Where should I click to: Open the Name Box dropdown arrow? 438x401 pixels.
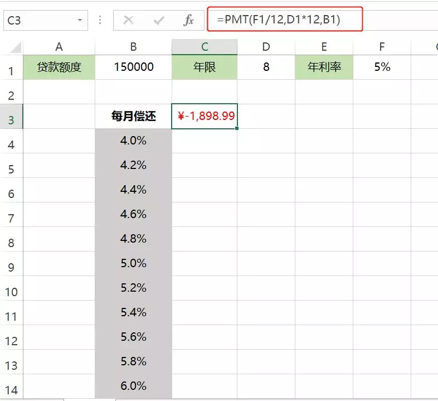pos(80,20)
